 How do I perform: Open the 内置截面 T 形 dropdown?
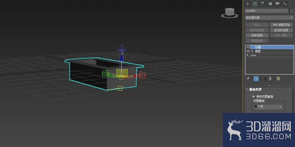click(268, 107)
